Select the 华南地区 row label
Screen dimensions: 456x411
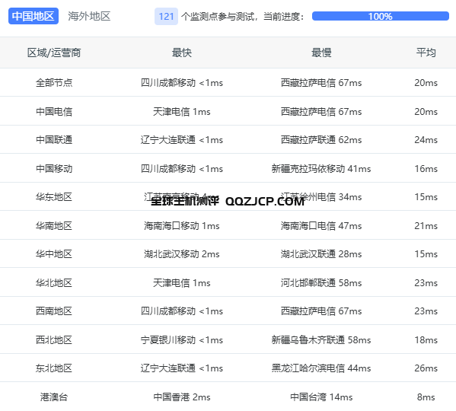(x=54, y=226)
